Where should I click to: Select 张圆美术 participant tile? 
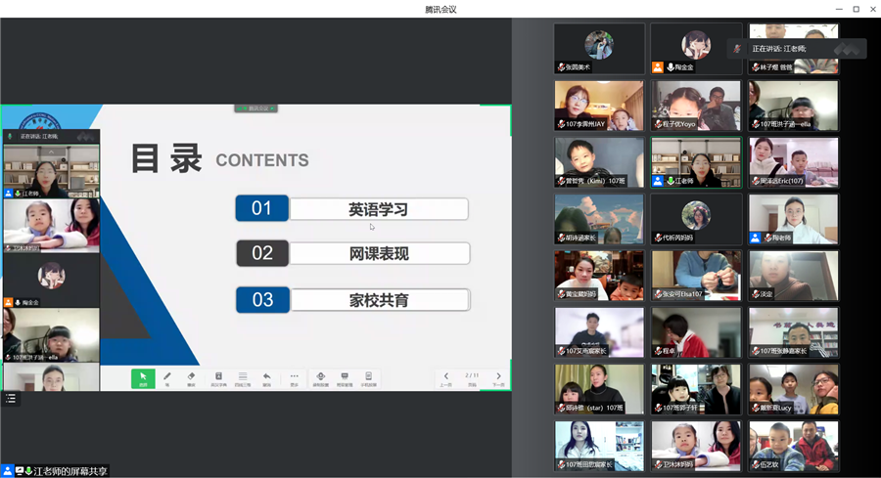click(x=599, y=48)
